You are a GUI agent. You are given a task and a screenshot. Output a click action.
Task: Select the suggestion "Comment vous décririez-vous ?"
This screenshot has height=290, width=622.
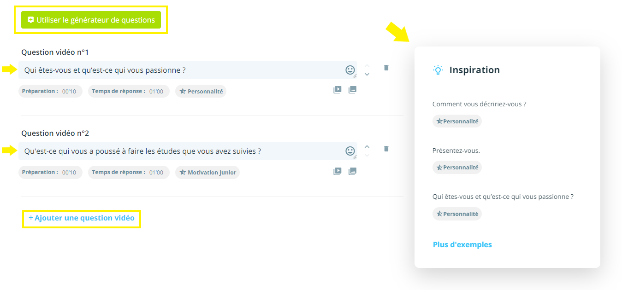(x=479, y=104)
